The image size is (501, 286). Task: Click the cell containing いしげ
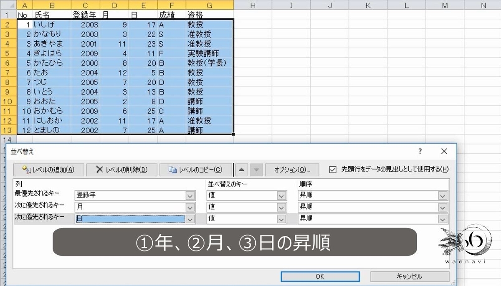tap(51, 24)
